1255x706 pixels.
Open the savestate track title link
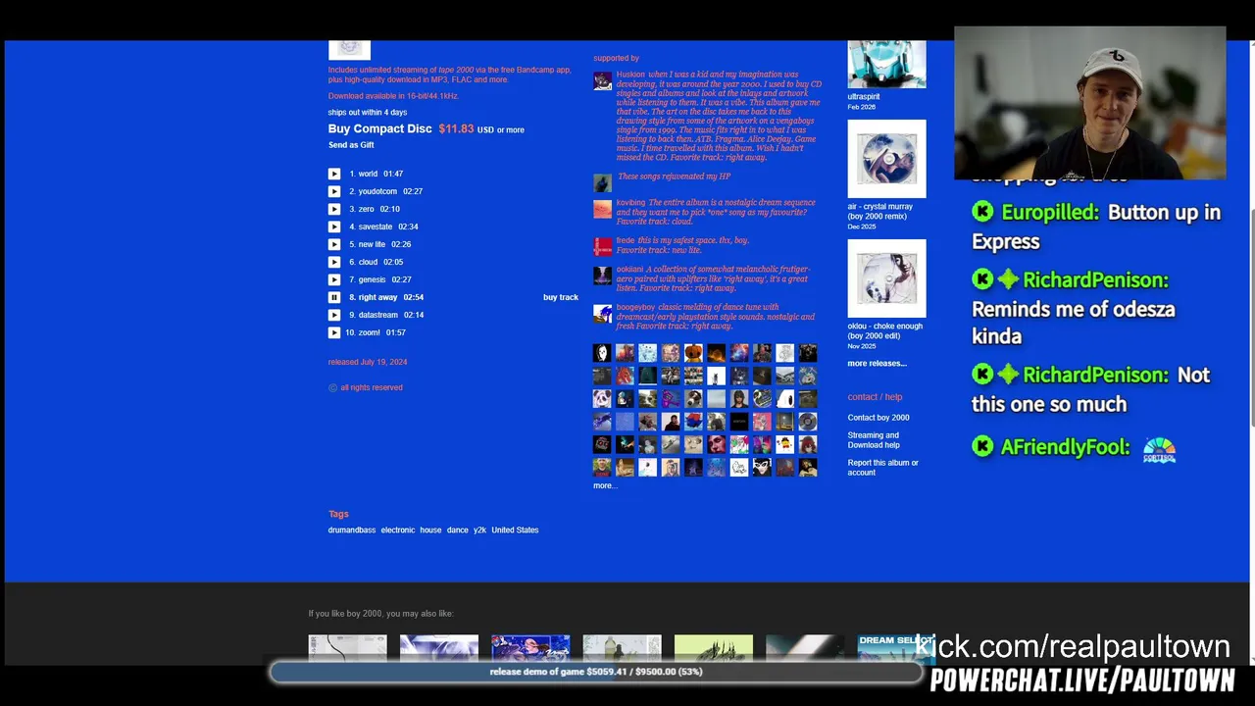pyautogui.click(x=376, y=227)
